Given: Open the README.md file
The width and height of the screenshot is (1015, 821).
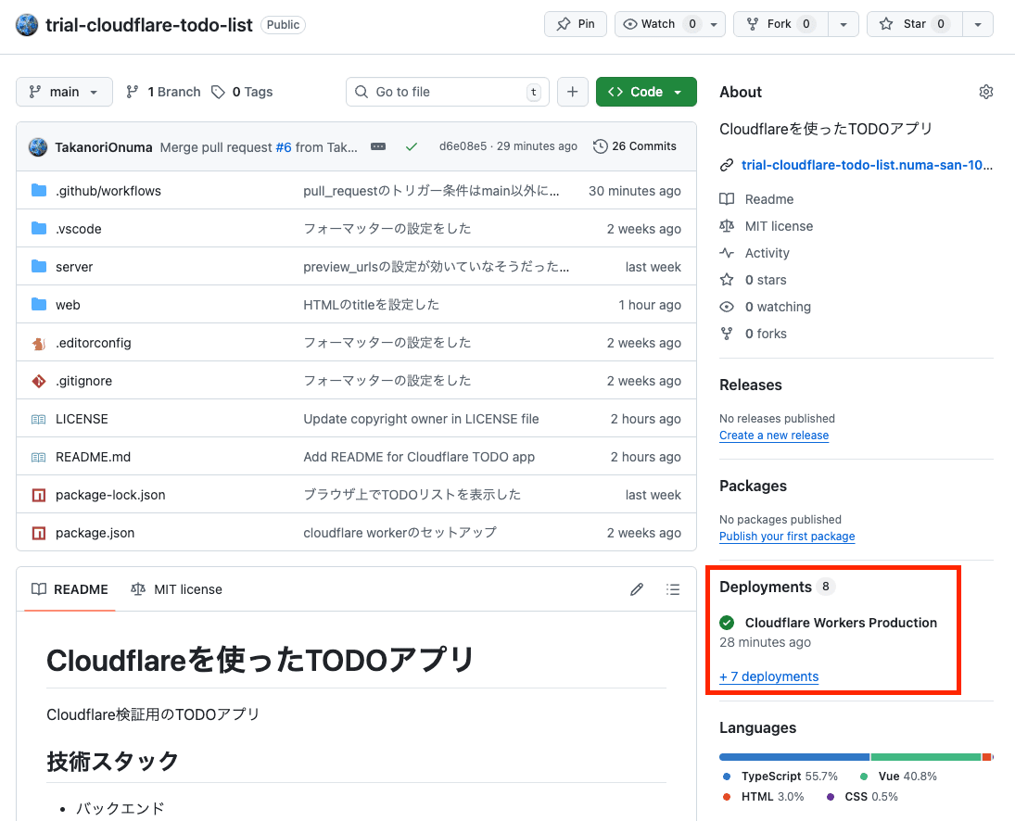Looking at the screenshot, I should 94,457.
